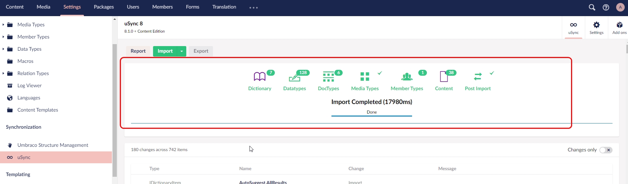
Task: Click the Type column header
Action: (154, 169)
